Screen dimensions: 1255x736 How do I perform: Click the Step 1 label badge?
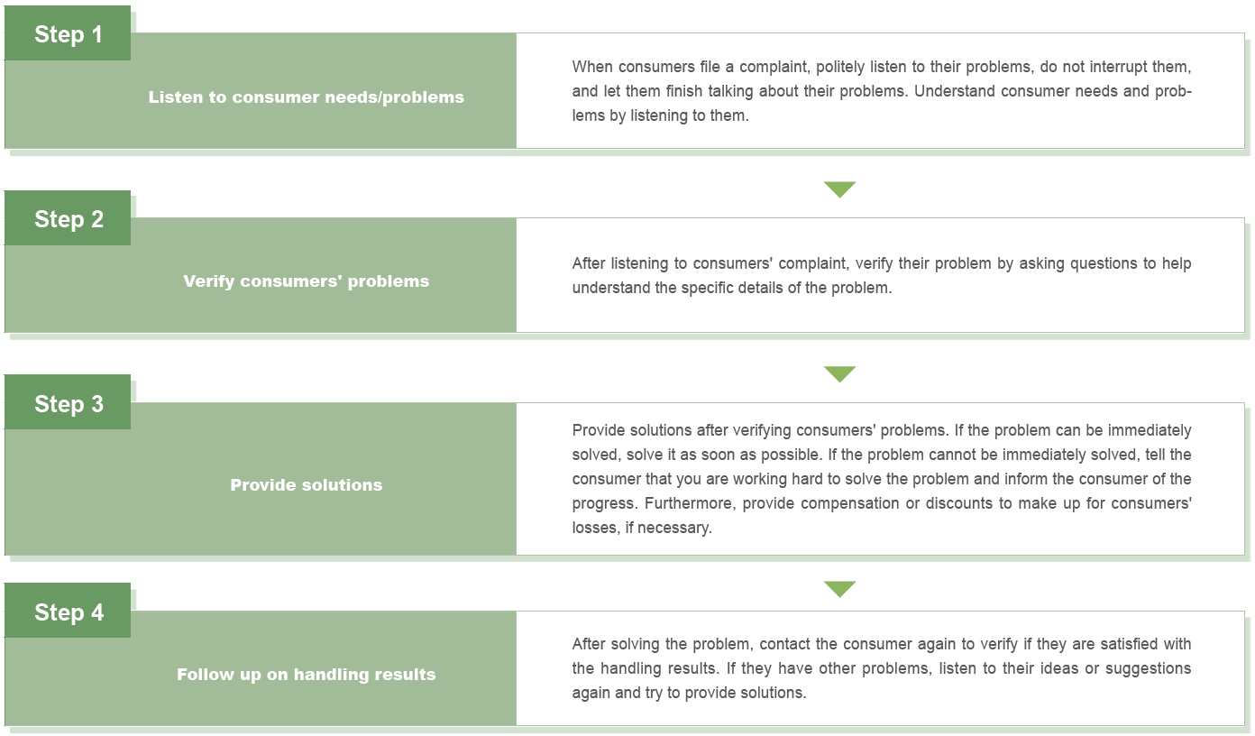click(x=68, y=33)
